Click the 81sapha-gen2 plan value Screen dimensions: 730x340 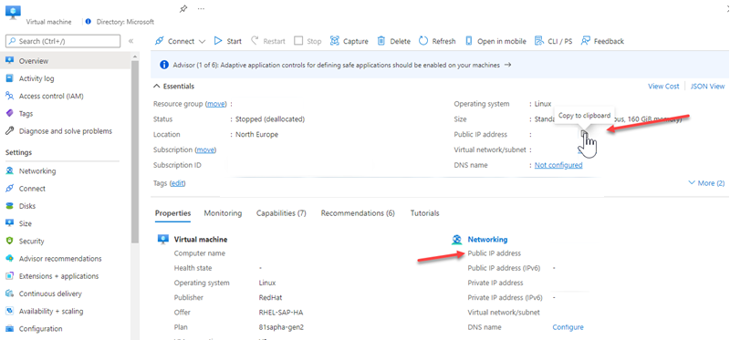pos(281,327)
